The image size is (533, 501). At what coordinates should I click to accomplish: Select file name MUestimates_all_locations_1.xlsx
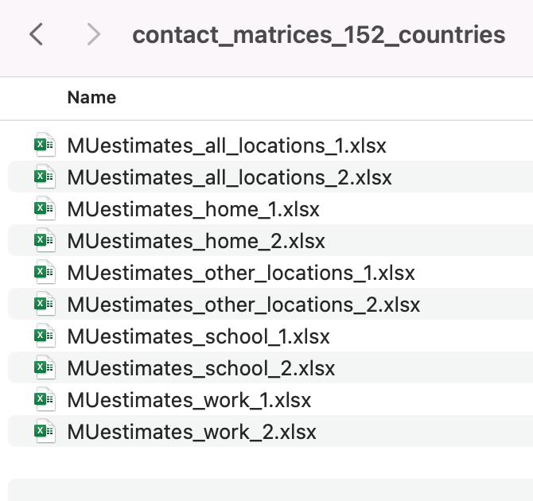point(227,146)
